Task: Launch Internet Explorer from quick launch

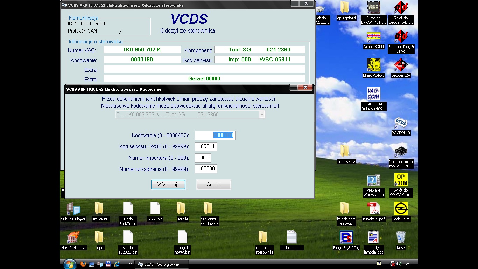Action: coord(117,264)
